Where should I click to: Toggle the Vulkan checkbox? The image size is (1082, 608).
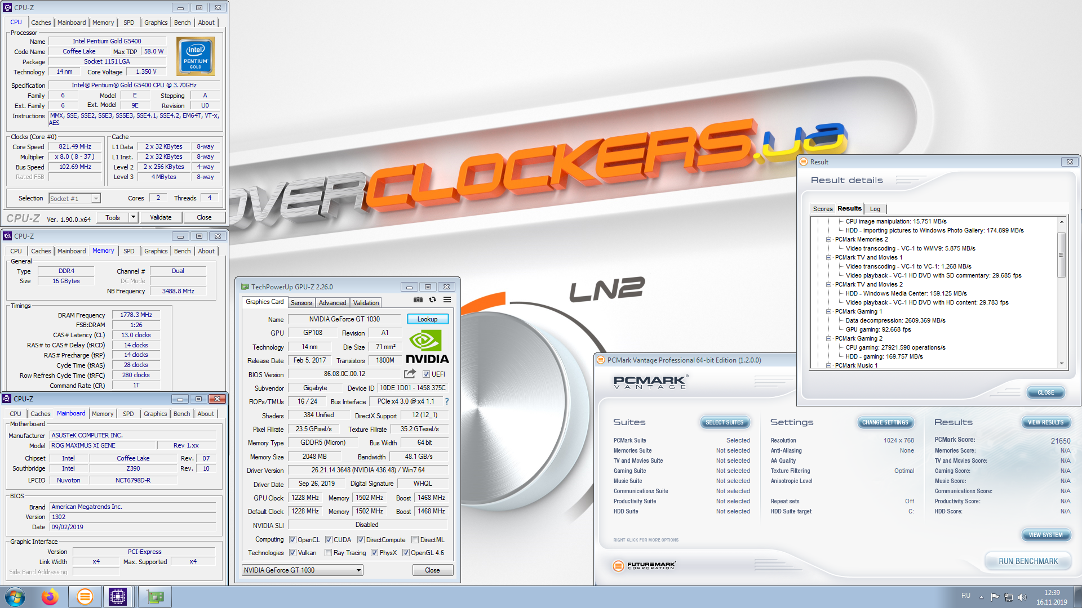[292, 553]
